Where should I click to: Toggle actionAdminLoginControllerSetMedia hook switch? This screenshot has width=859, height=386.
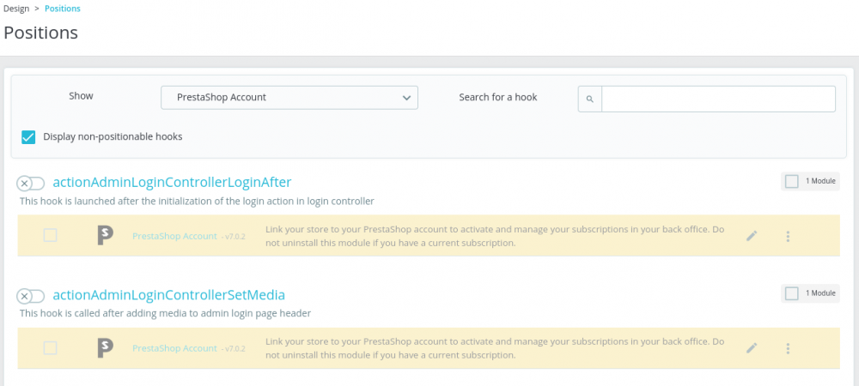click(31, 296)
